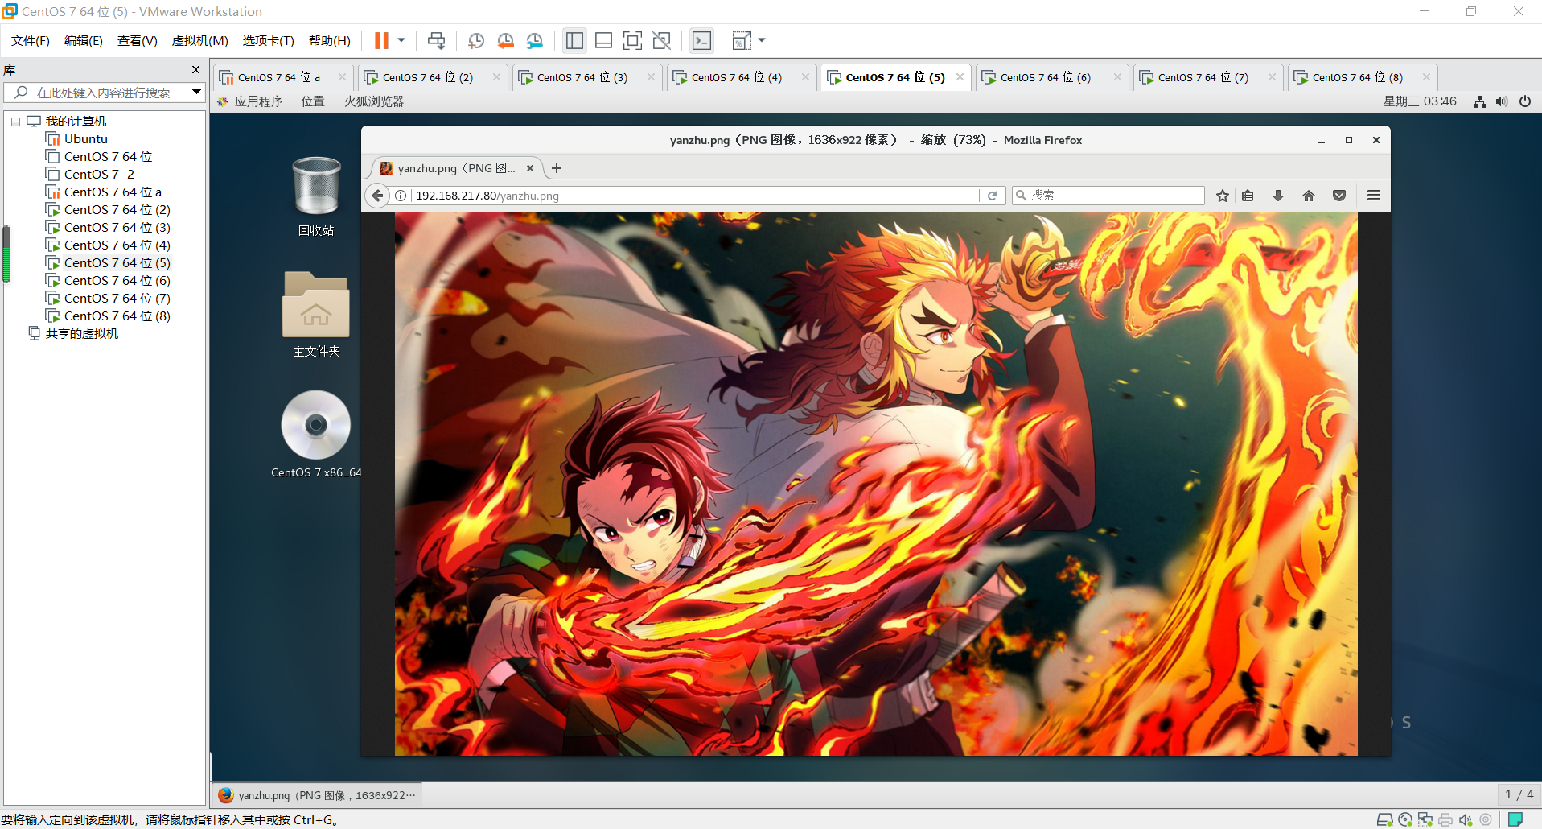Take a snapshot of this virtual machine
1542x829 pixels.
[x=476, y=41]
